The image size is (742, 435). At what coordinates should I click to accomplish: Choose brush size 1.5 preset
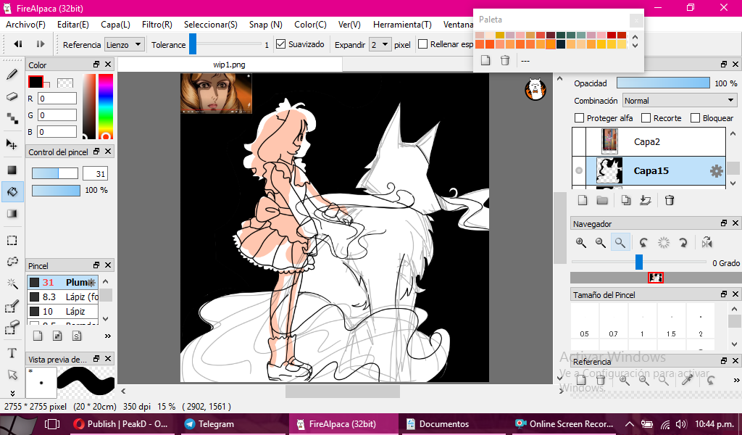click(671, 321)
